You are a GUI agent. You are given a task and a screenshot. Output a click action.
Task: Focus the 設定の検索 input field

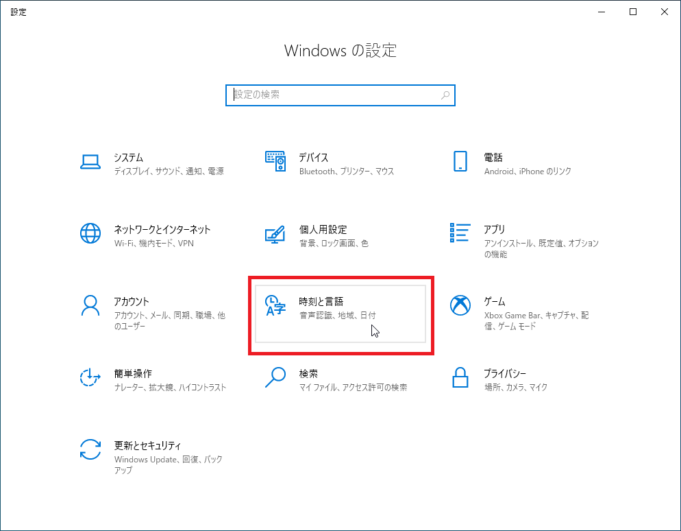pyautogui.click(x=340, y=95)
